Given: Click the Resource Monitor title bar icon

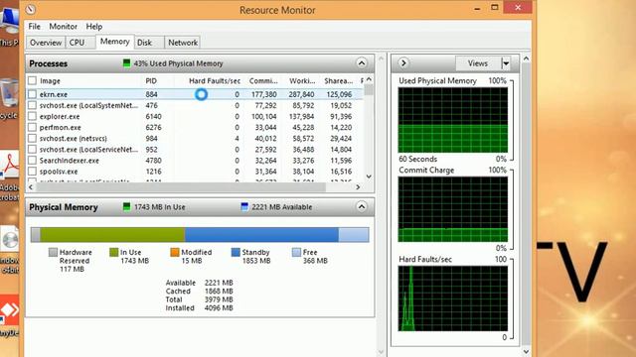Looking at the screenshot, I should [x=31, y=9].
